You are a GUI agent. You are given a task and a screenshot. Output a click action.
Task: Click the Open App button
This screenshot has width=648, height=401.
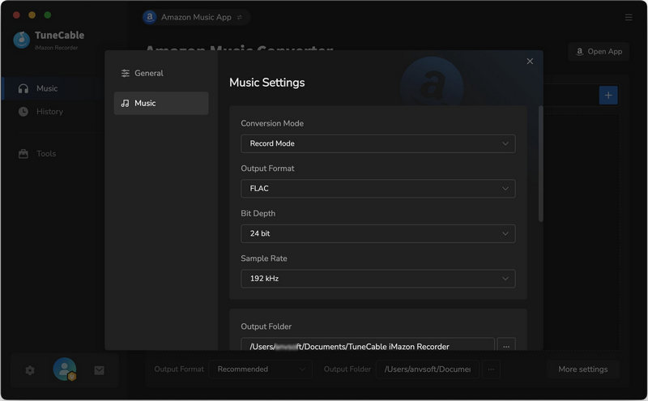pyautogui.click(x=599, y=52)
